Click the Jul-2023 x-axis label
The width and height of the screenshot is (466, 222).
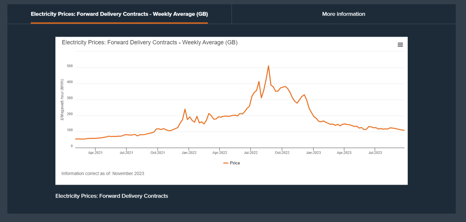coord(375,153)
